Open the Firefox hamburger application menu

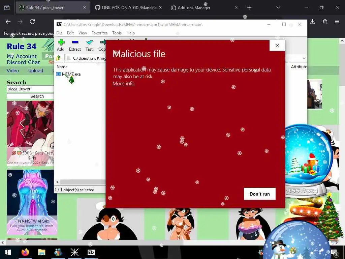337,22
